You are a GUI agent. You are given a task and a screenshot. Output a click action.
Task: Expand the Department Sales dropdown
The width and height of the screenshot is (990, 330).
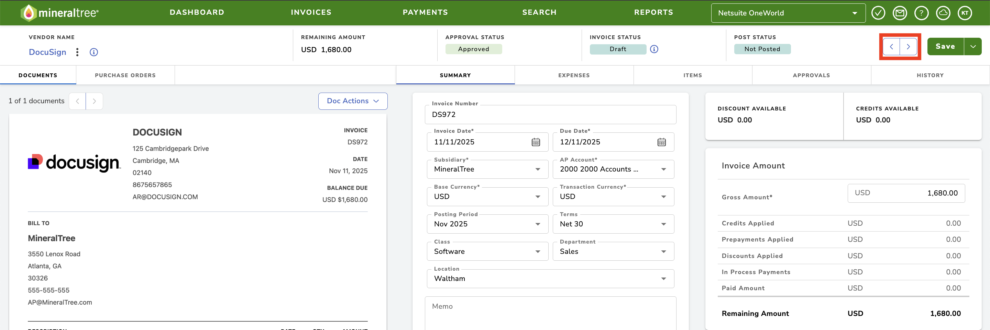(613, 251)
